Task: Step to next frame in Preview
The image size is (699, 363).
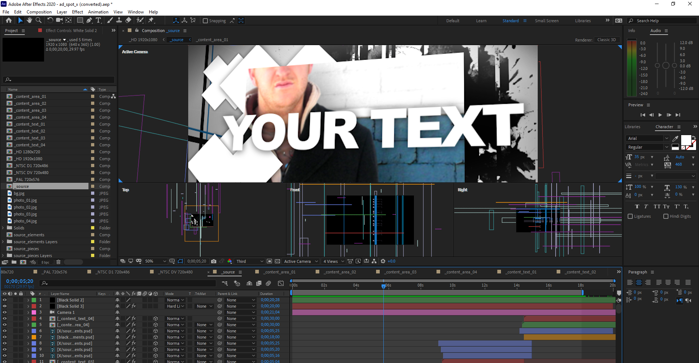Action: click(669, 115)
